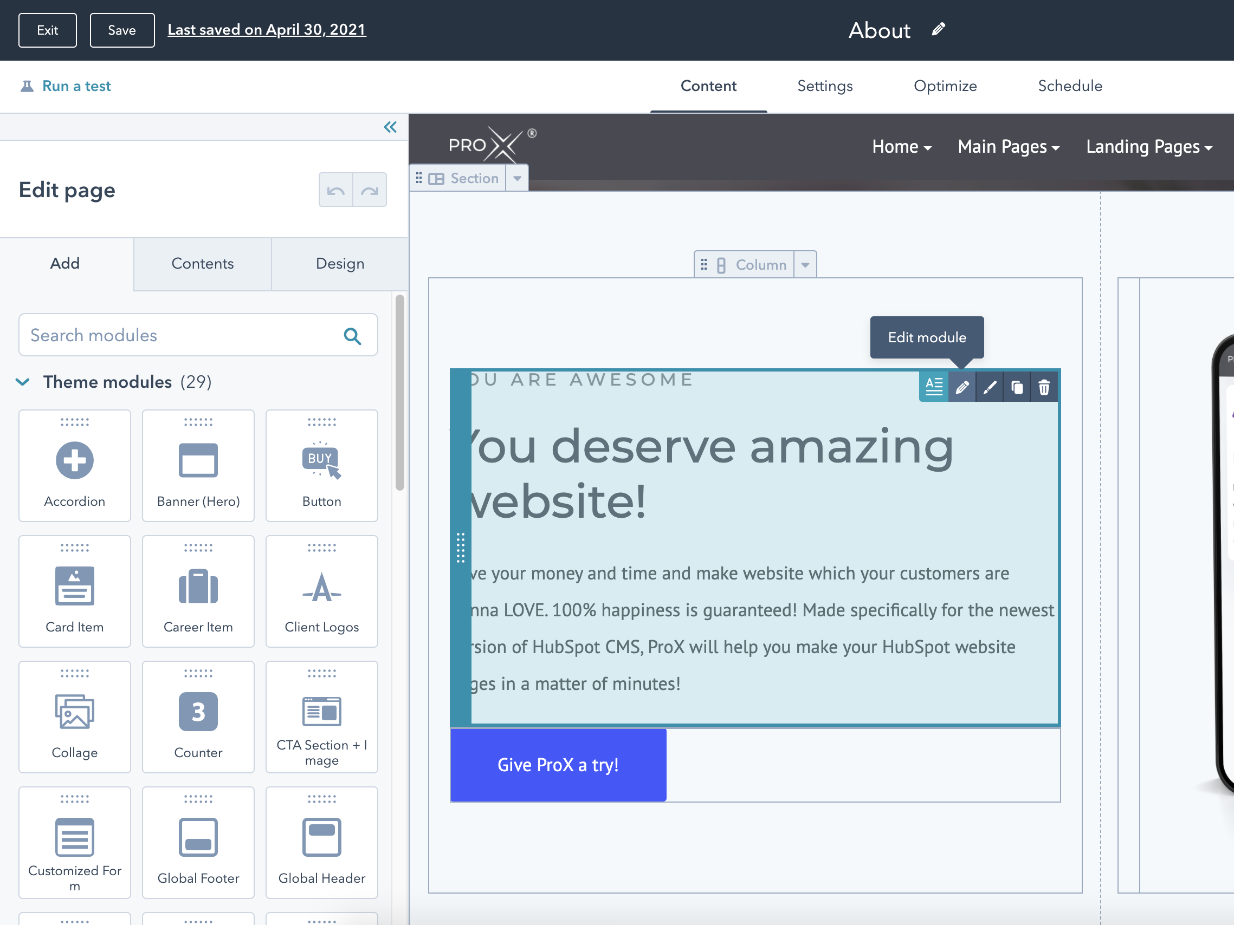Collapse the sidebar with double-chevron icon
Image resolution: width=1234 pixels, height=925 pixels.
(390, 127)
